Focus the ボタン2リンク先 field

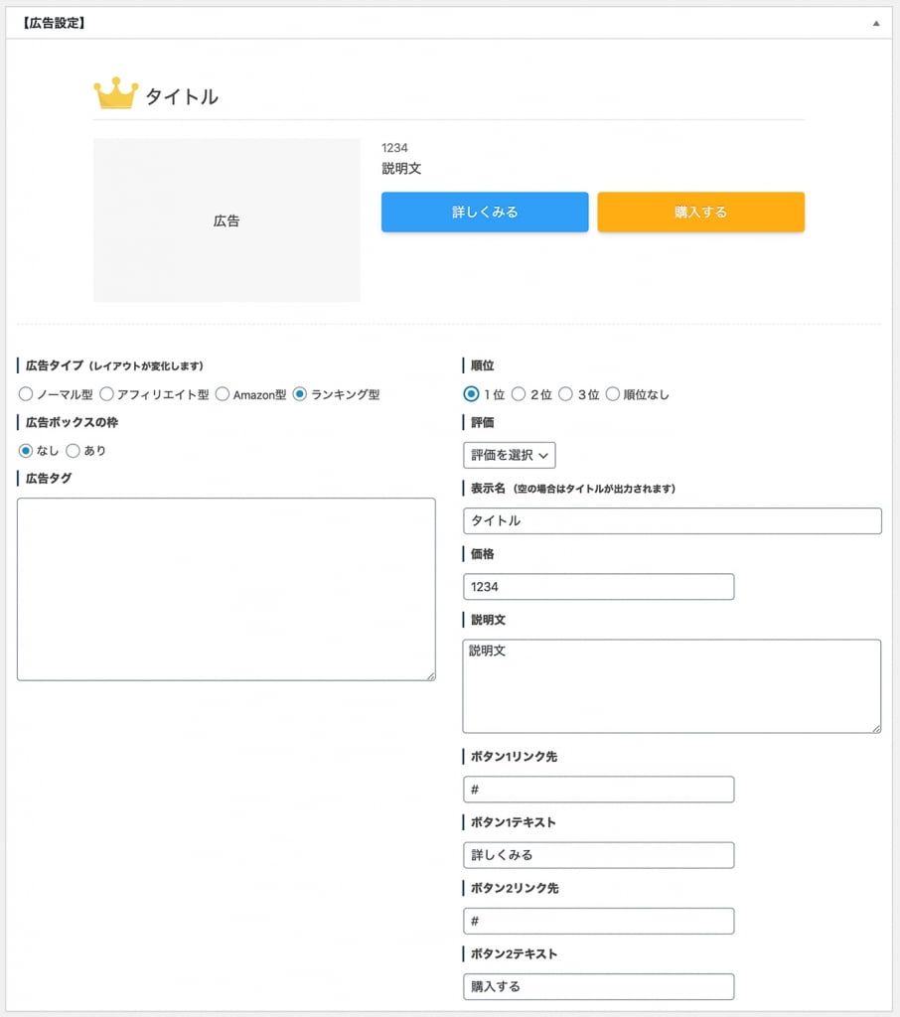599,921
